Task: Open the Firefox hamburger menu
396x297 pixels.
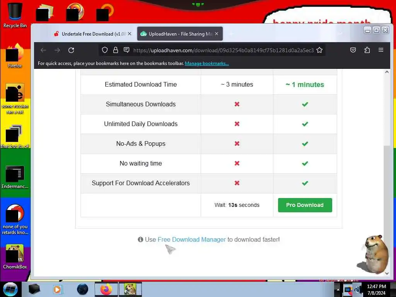Action: pos(381,50)
